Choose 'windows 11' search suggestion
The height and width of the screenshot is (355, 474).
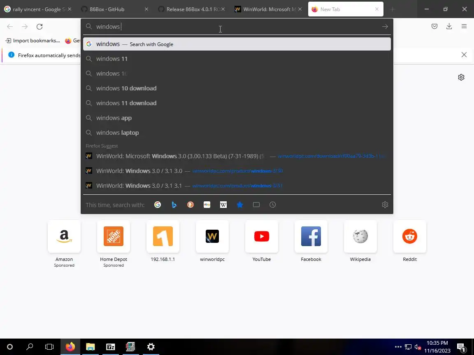click(237, 59)
